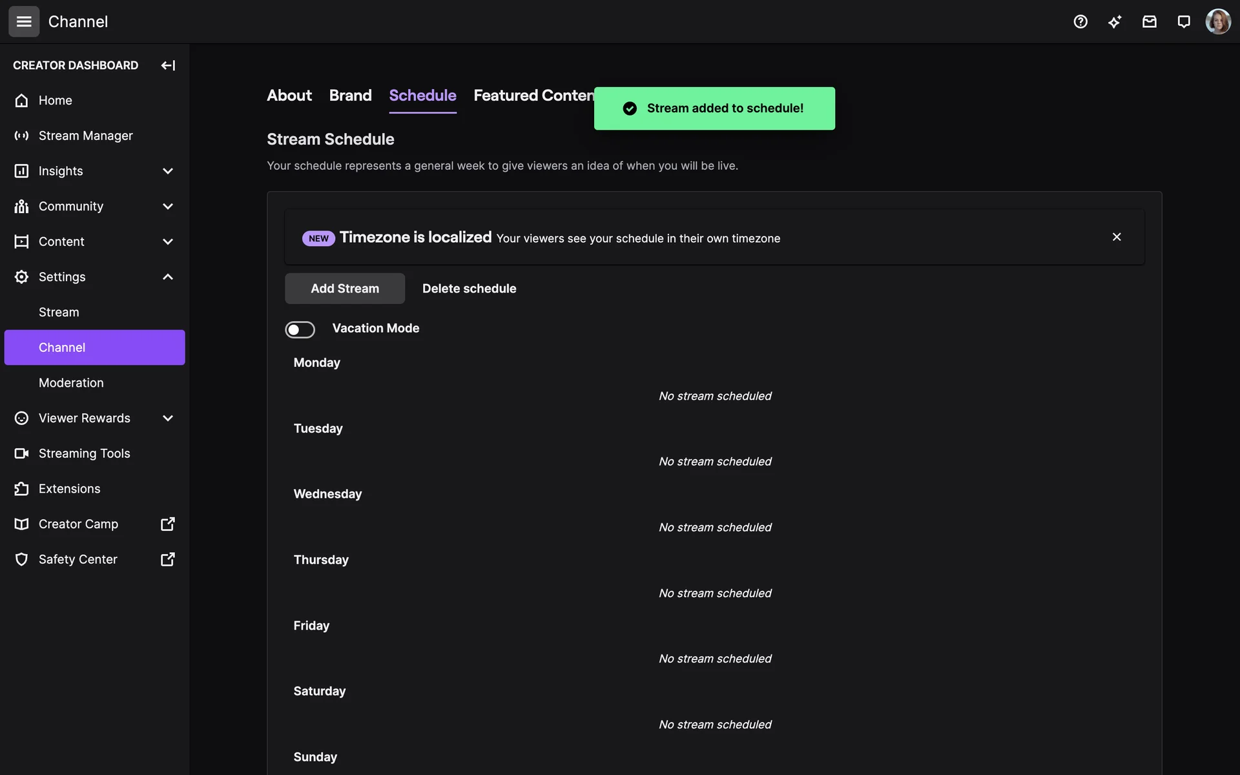Viewport: 1240px width, 775px height.
Task: Open Safety Center external link icon
Action: (167, 559)
